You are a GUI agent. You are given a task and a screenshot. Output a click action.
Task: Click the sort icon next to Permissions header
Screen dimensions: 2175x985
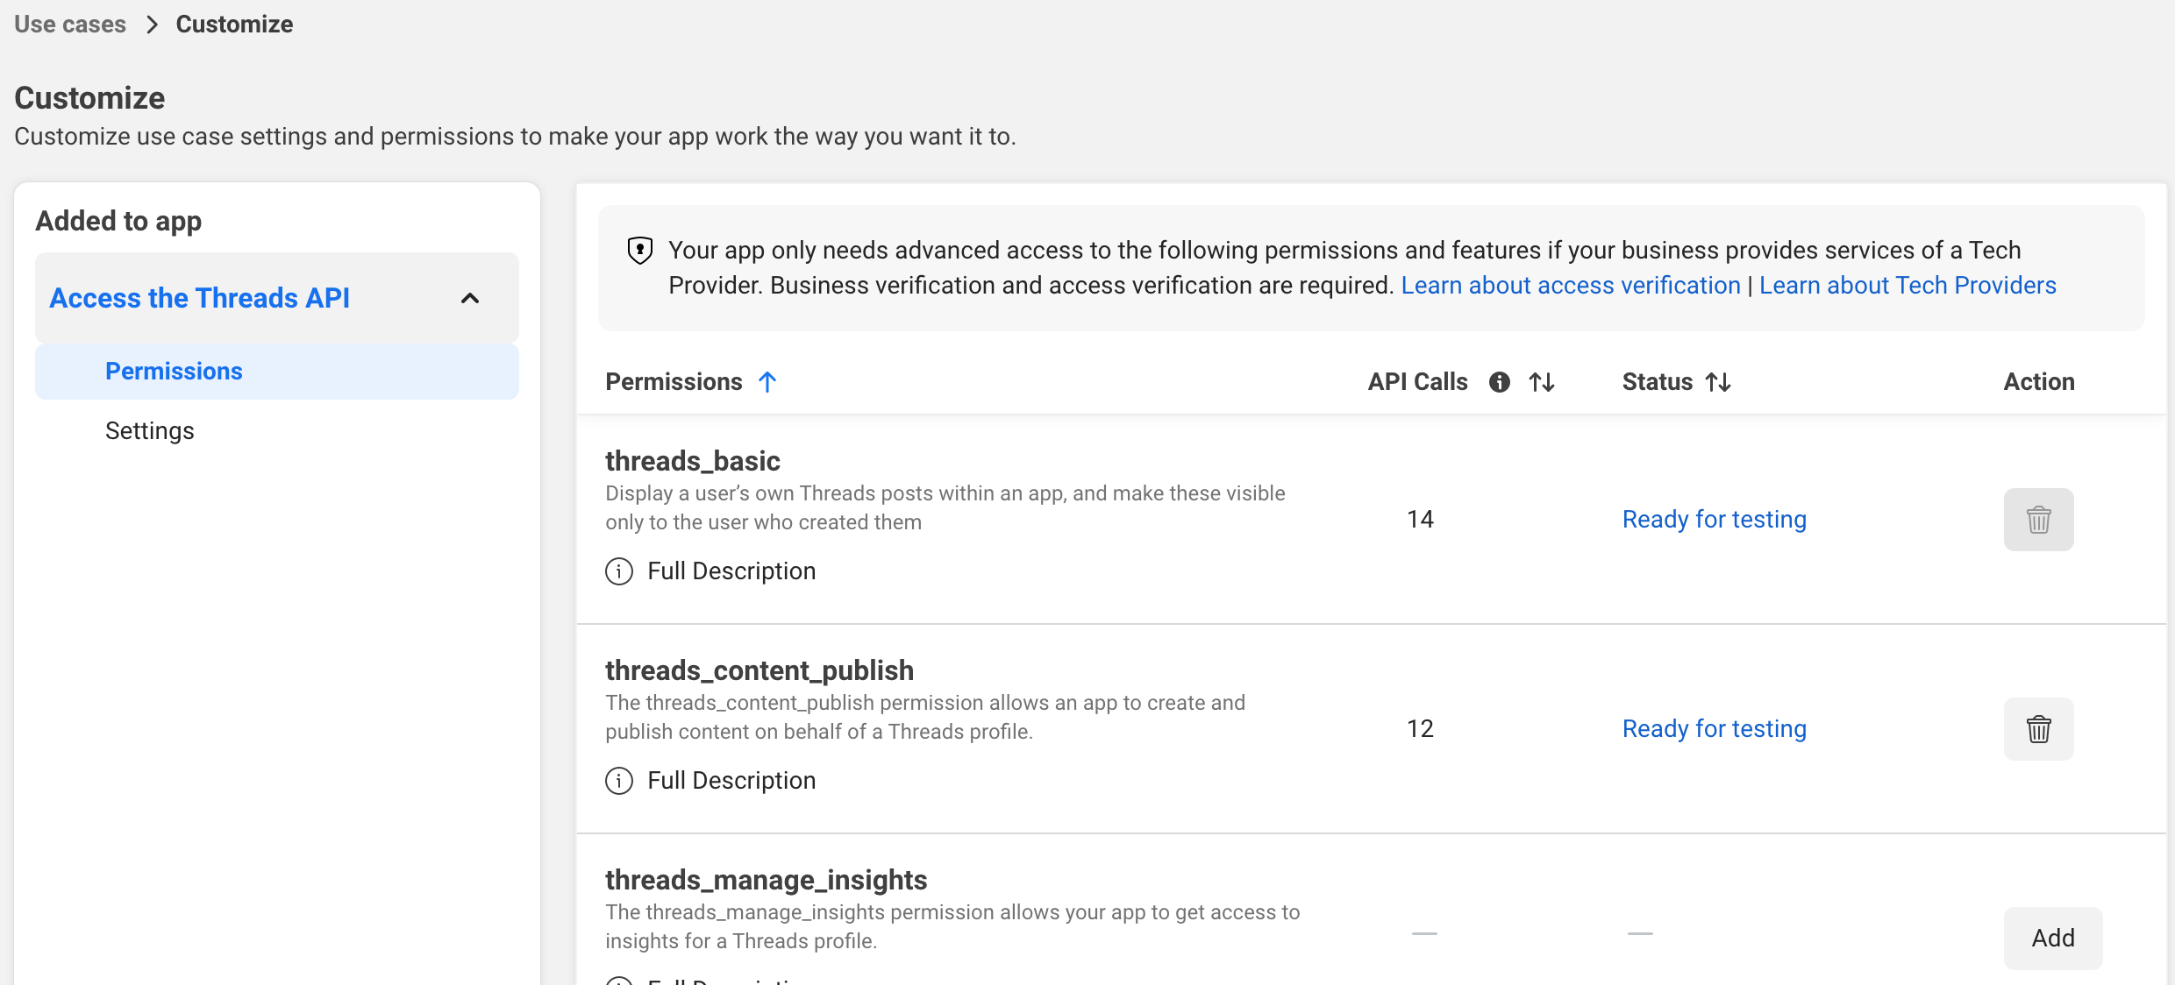770,381
